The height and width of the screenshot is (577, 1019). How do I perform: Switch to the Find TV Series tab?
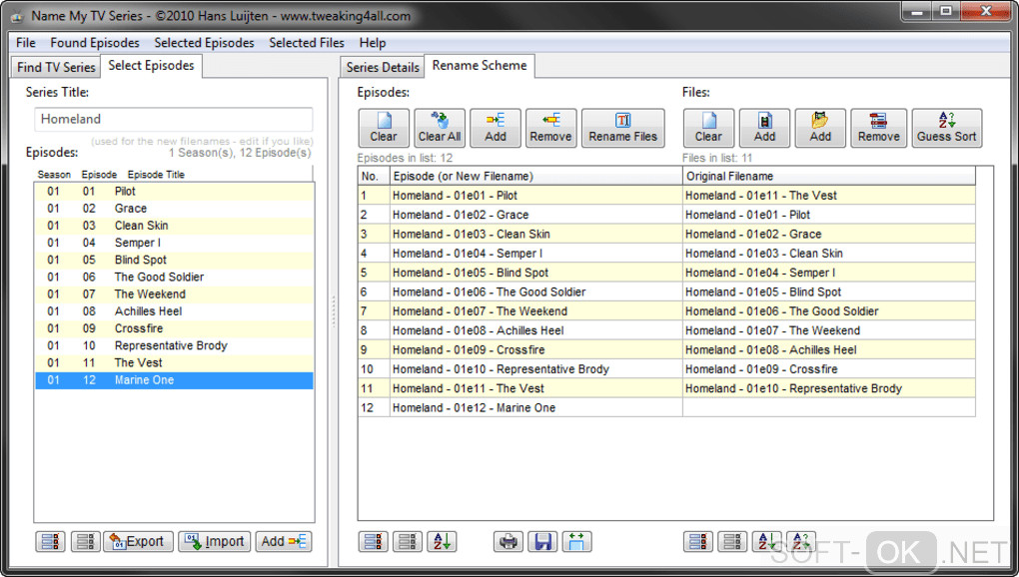57,67
